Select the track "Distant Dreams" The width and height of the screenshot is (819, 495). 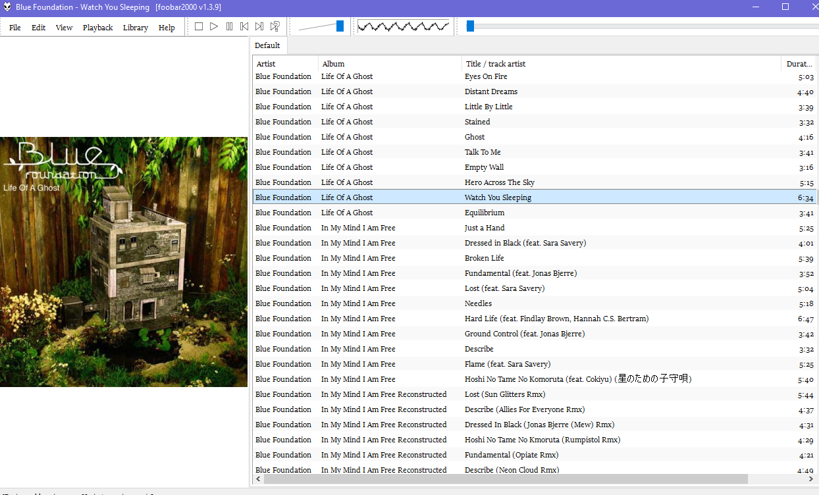tap(491, 91)
